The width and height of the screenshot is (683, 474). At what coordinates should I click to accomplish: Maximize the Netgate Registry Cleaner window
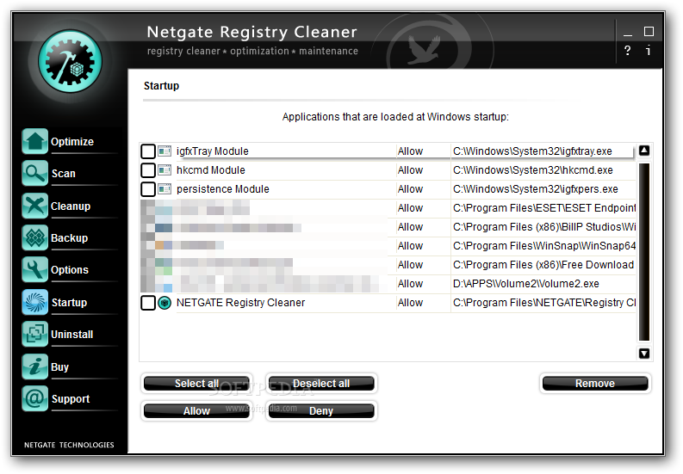[649, 31]
